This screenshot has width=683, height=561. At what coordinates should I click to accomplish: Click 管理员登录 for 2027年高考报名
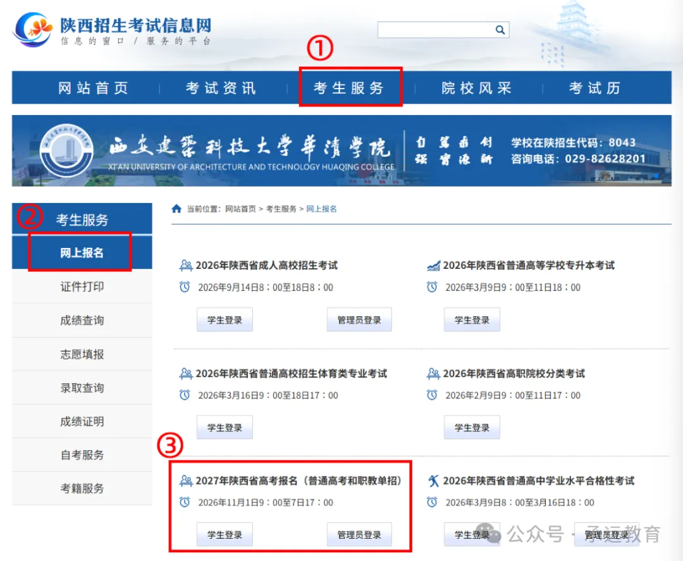point(359,534)
